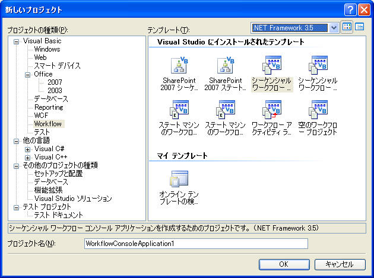The width and height of the screenshot is (374, 278).
Task: Select Windows under Visual Basic
Action: (x=47, y=49)
